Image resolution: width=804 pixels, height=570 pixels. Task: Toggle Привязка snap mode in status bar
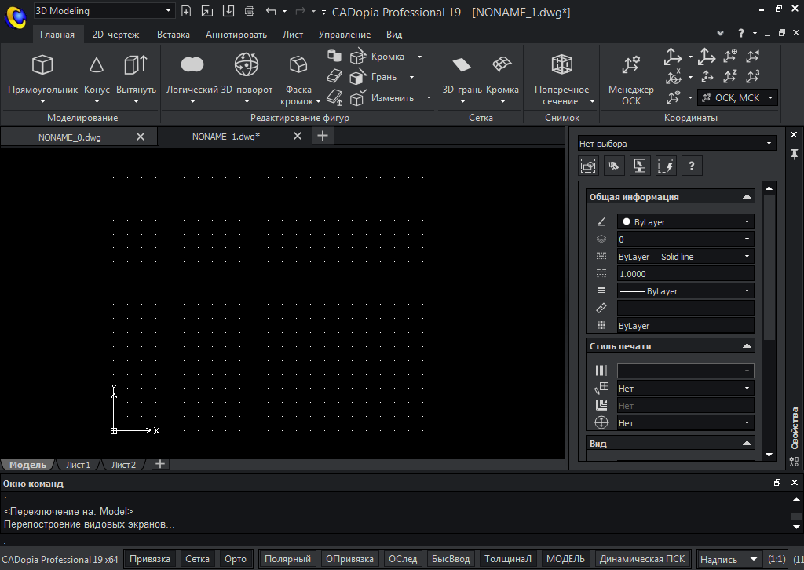(150, 559)
